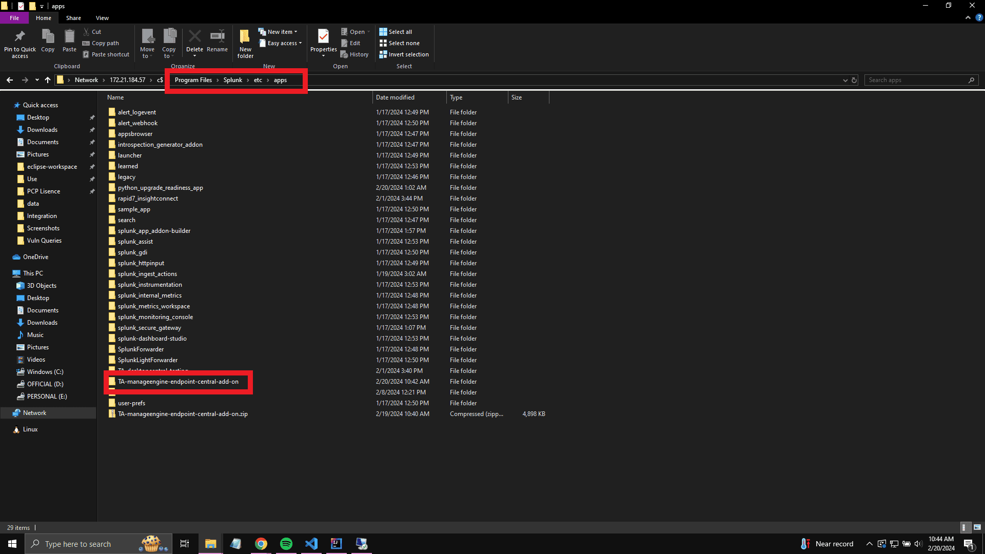Navigate up one folder level
Viewport: 985px width, 554px height.
click(48, 80)
